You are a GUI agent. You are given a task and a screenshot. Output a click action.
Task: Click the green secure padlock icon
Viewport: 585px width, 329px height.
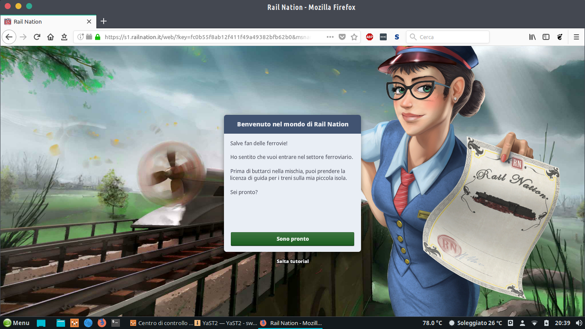tap(97, 37)
